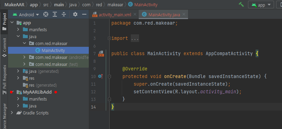
Task: Click the app module folder icon
Action: pos(19,23)
